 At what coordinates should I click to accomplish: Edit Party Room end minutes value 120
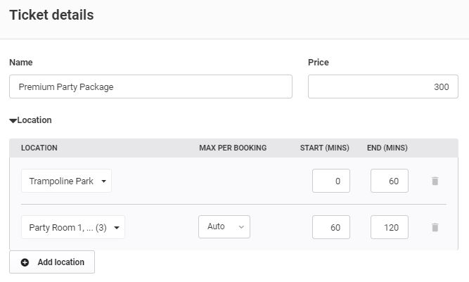(390, 227)
